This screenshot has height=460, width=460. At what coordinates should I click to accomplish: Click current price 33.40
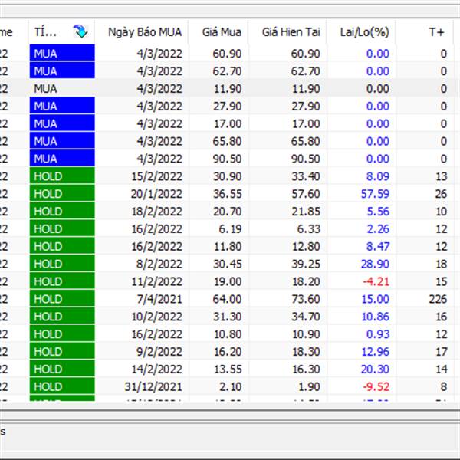(x=306, y=176)
